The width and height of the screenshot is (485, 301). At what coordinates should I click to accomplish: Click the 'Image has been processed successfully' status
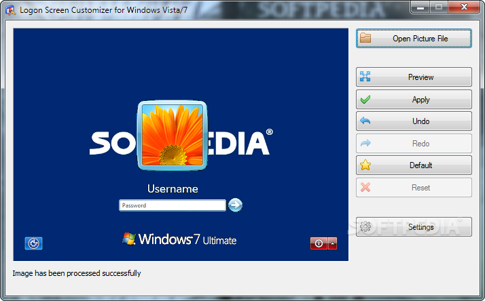tap(76, 273)
